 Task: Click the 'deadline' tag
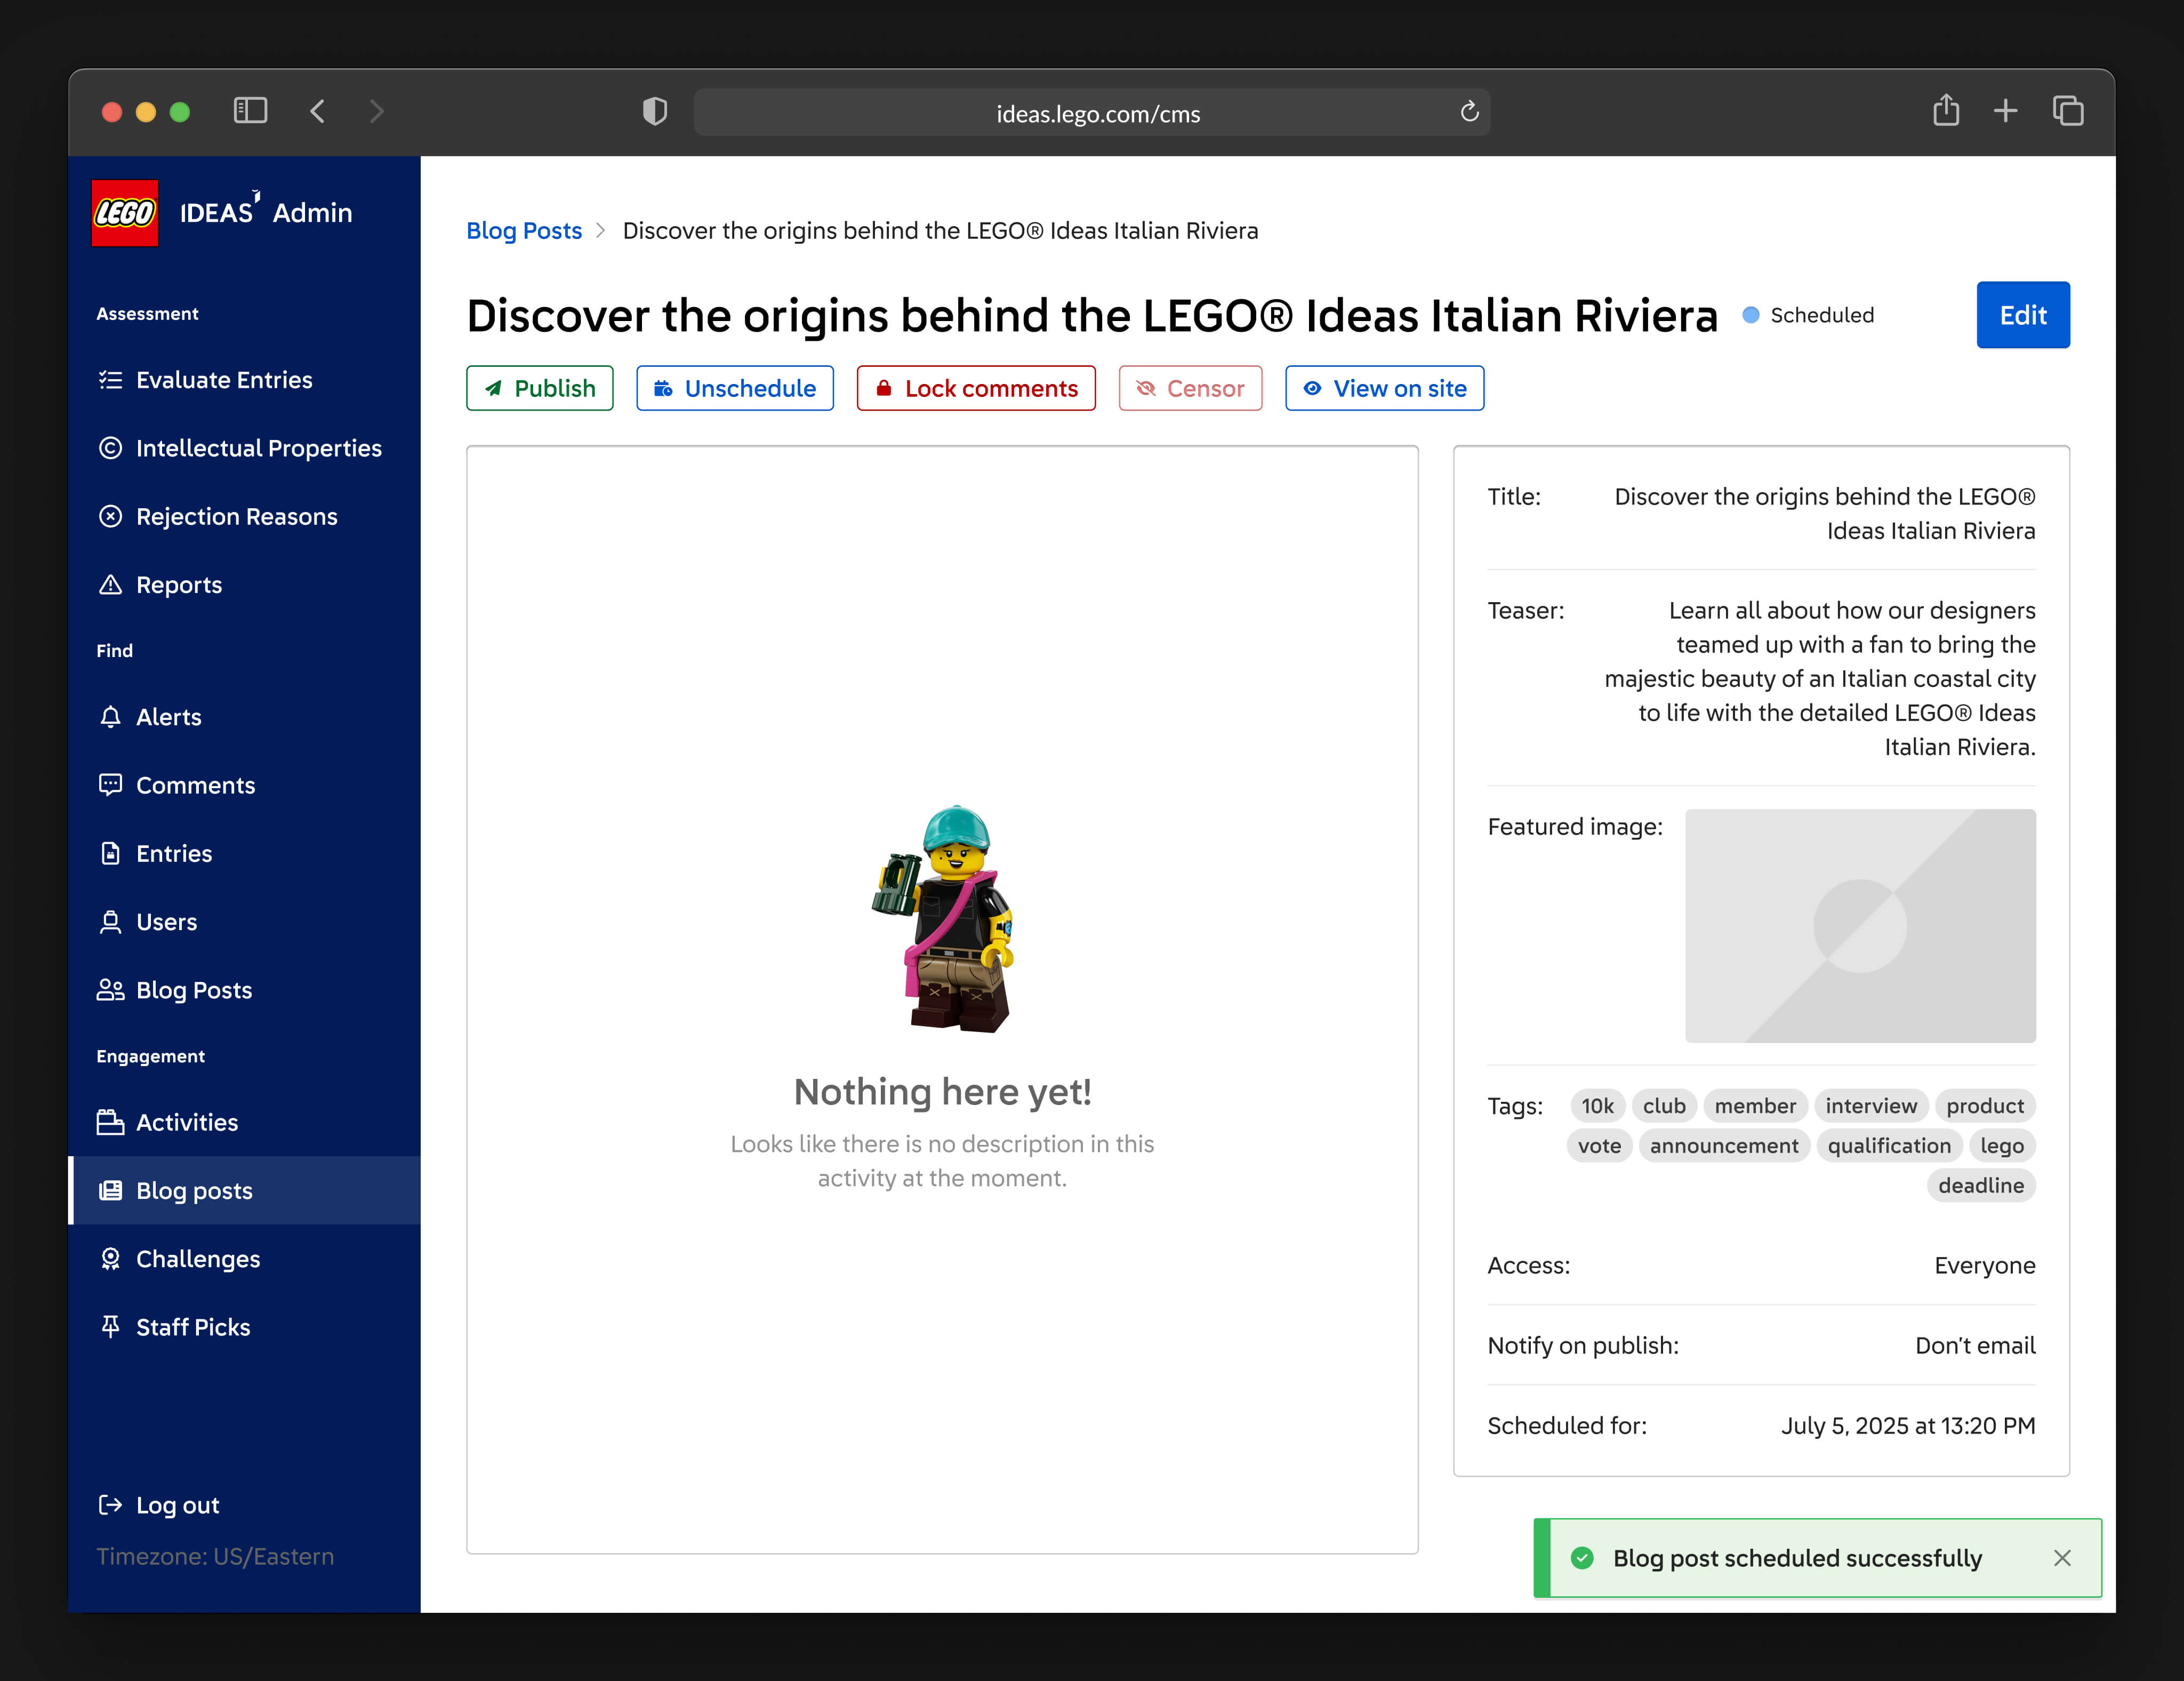click(1981, 1186)
